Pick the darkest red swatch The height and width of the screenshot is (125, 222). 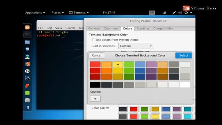coord(95,77)
